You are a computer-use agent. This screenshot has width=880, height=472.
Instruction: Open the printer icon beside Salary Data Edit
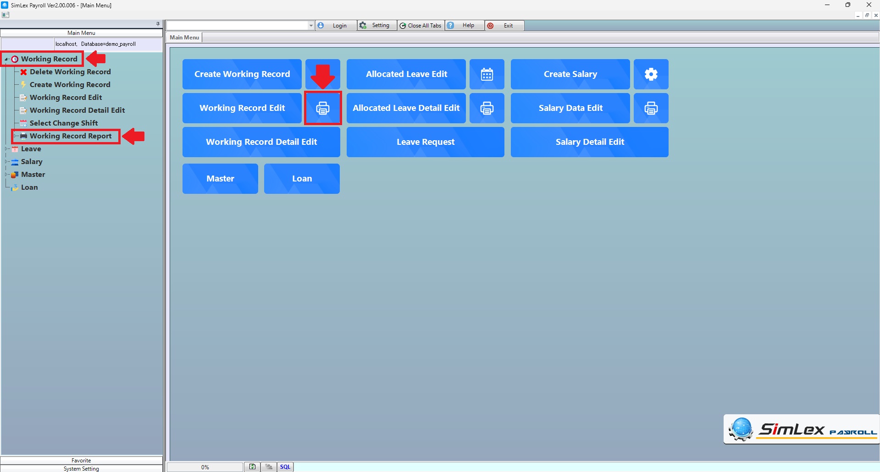coord(651,108)
